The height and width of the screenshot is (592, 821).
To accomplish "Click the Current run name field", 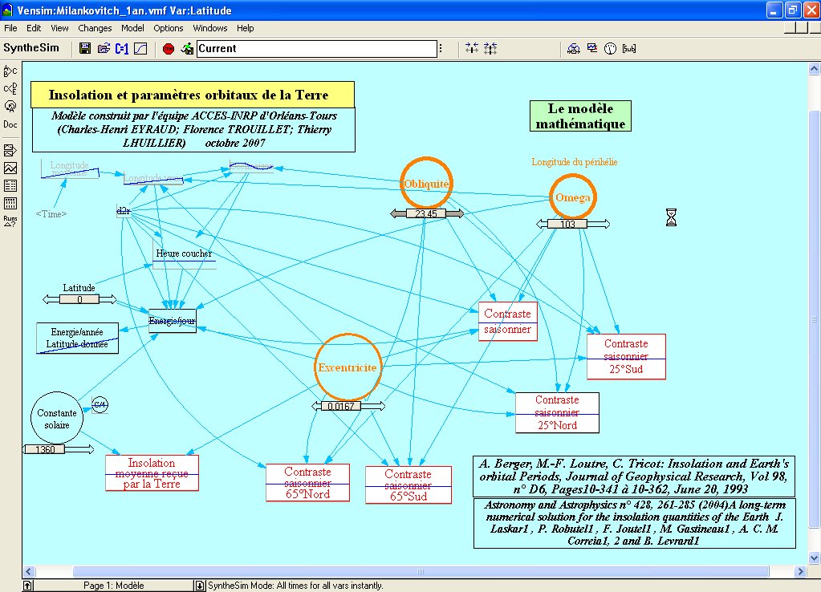I will [316, 49].
